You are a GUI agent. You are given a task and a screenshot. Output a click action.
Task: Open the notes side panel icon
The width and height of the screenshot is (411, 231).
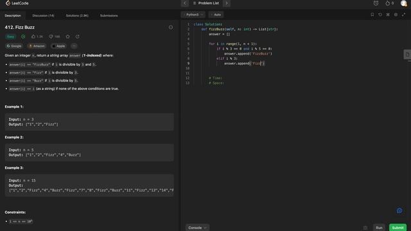click(x=407, y=55)
